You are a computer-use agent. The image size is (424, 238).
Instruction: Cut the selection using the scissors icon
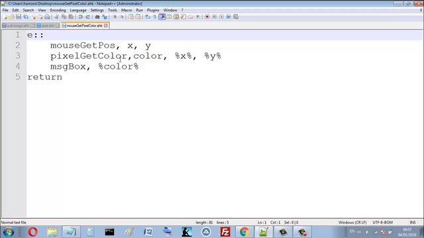point(56,17)
